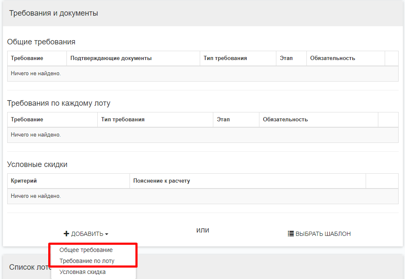The image size is (405, 279).
Task: Click the Пояснение к расчету column header
Action: coord(162,181)
